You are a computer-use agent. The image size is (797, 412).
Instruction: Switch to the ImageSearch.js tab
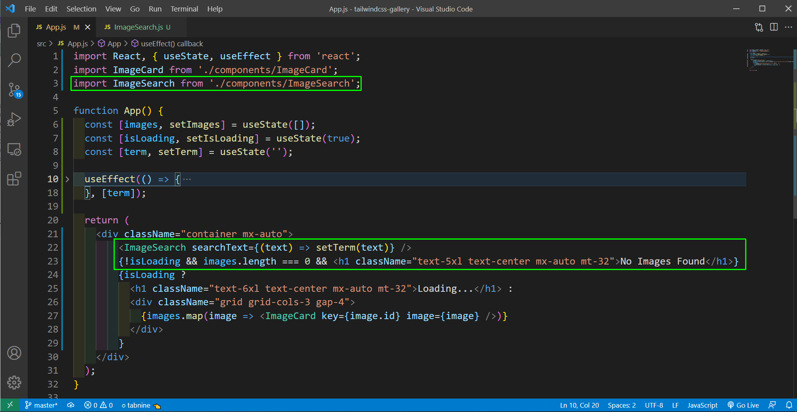(138, 27)
